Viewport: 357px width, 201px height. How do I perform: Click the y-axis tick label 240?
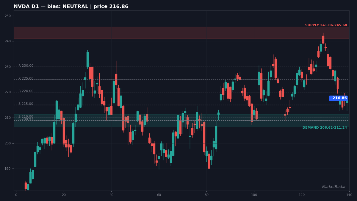click(x=8, y=41)
